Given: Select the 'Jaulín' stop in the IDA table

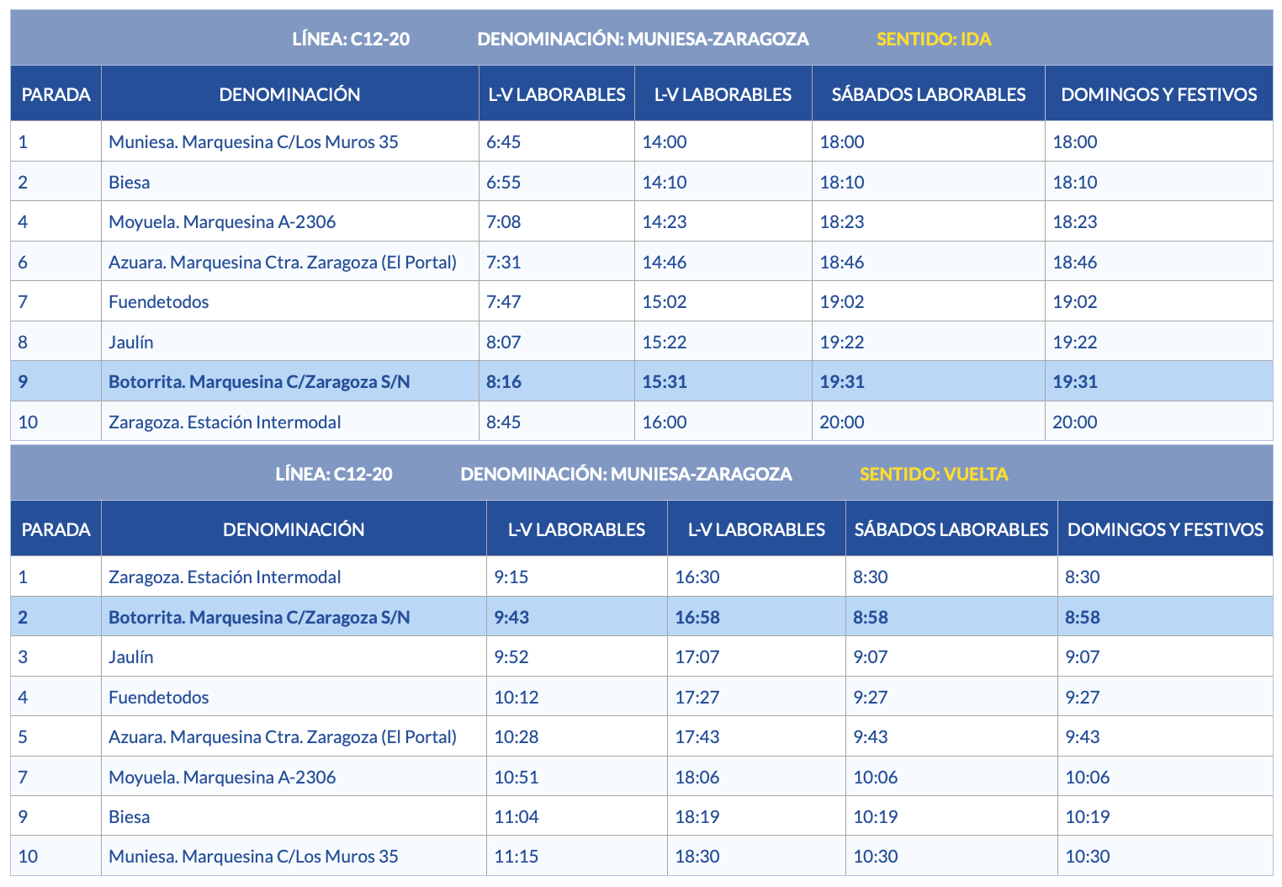Looking at the screenshot, I should click(x=131, y=342).
